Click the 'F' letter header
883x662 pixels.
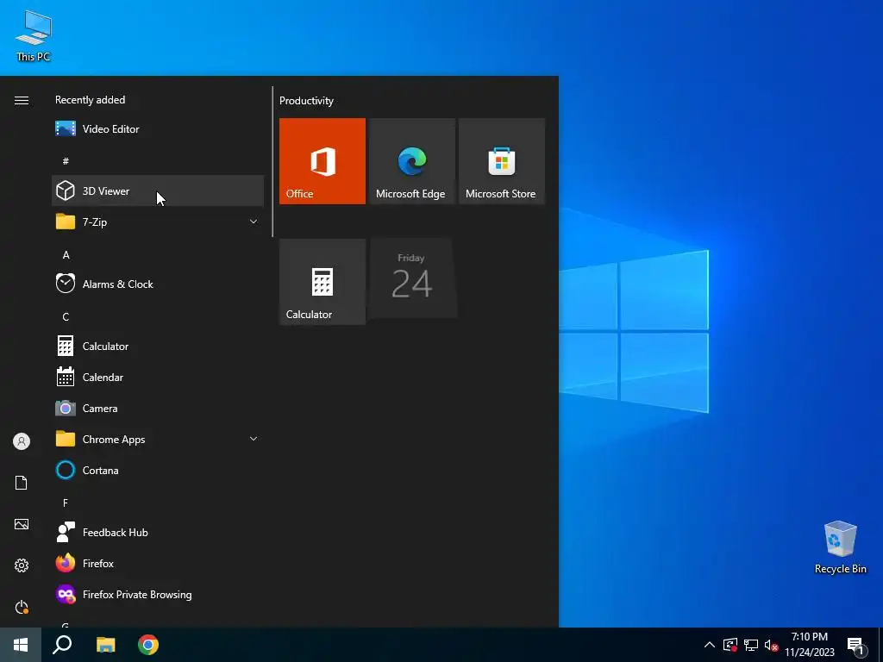pyautogui.click(x=66, y=503)
